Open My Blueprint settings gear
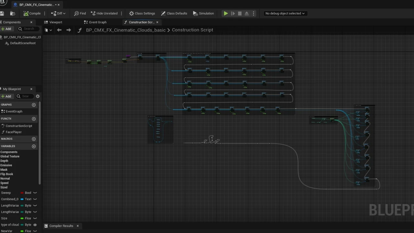This screenshot has height=233, width=414. click(38, 96)
